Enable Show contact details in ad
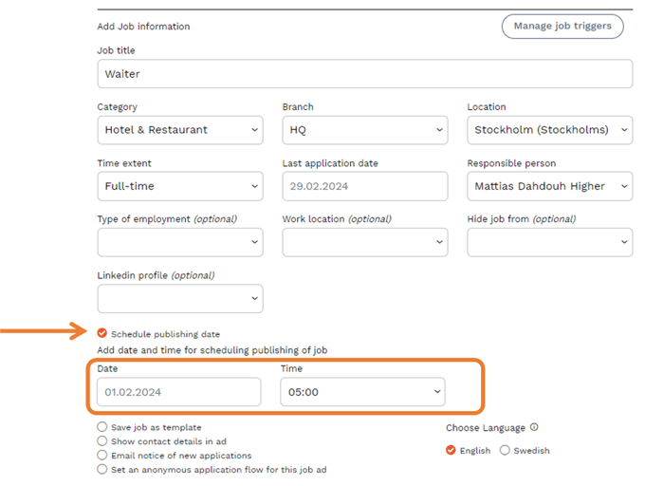The image size is (645, 486). [x=102, y=441]
